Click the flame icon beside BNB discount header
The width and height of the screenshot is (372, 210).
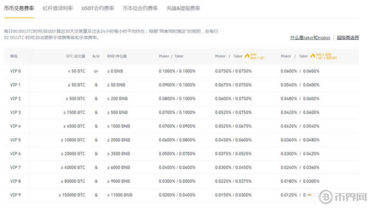[247, 56]
